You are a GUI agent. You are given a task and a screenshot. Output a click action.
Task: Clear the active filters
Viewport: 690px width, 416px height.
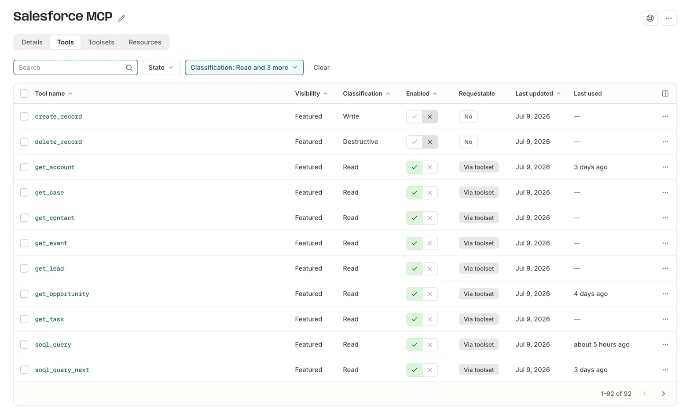click(321, 68)
